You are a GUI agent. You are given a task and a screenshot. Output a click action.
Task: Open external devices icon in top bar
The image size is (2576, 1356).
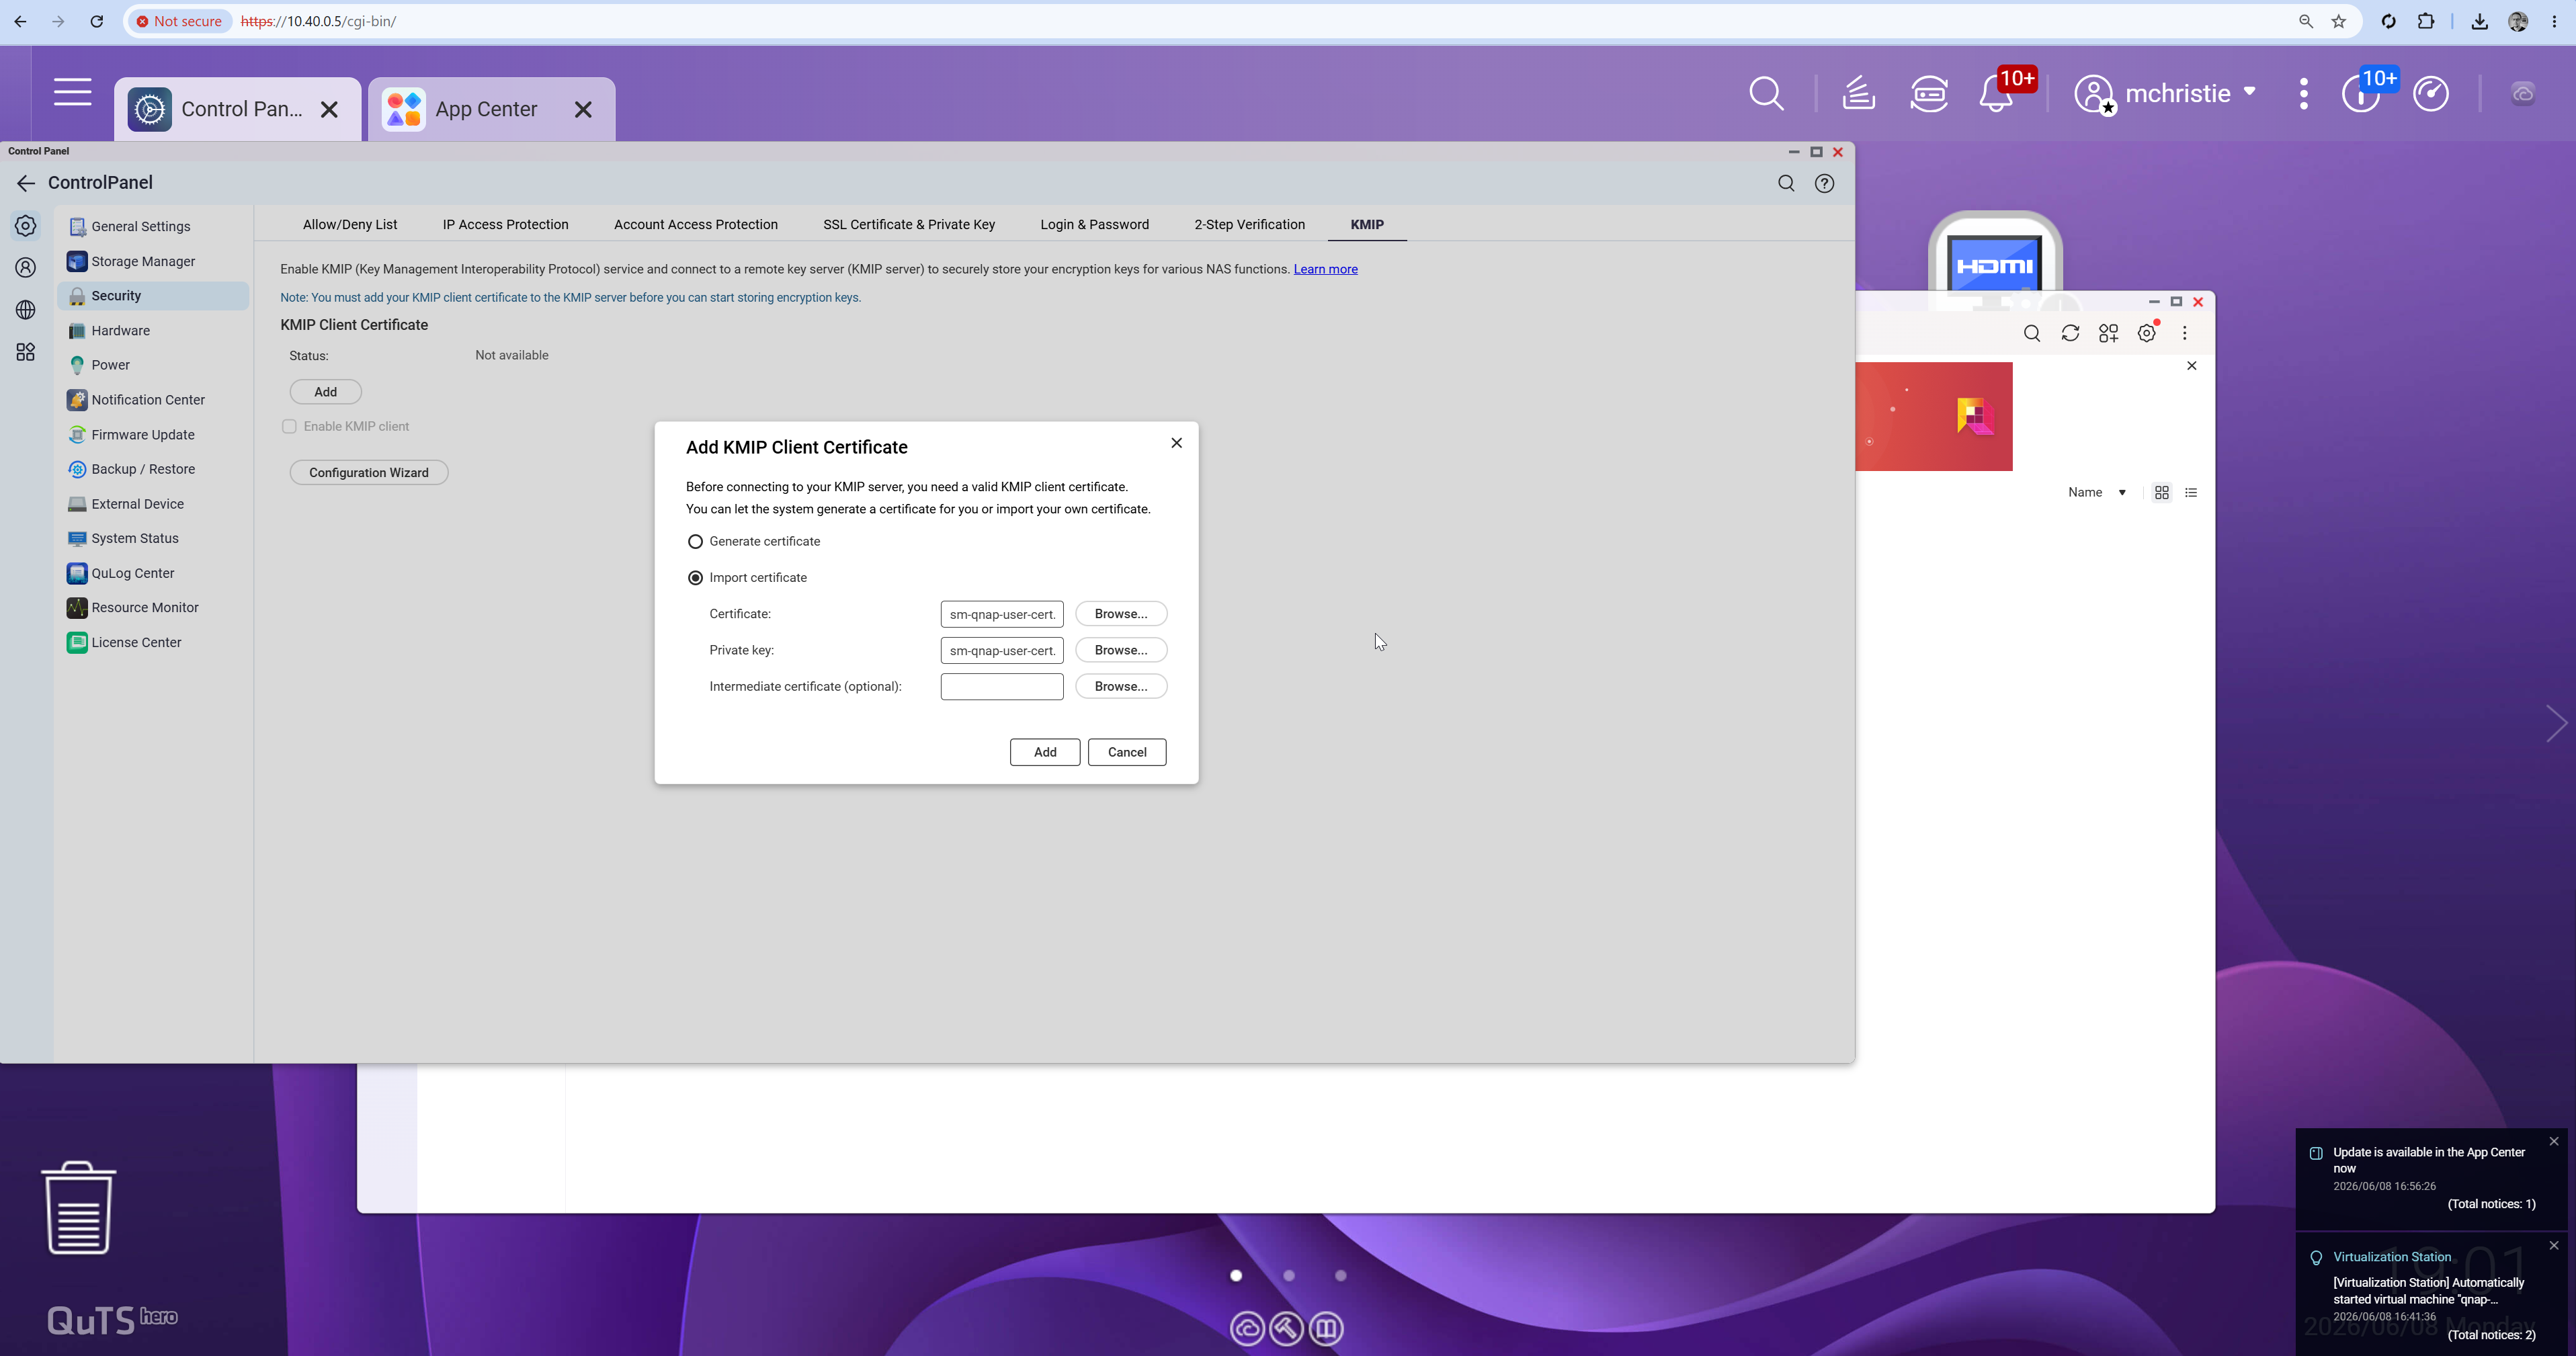[x=1929, y=93]
